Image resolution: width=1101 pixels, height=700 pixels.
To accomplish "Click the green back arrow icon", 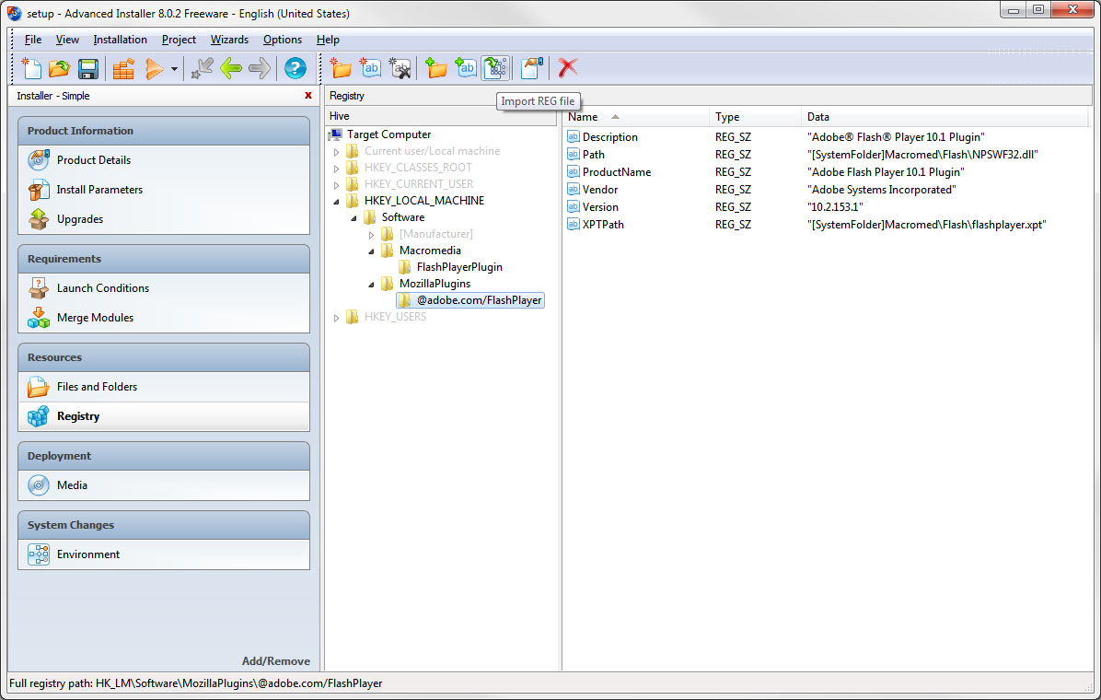I will pyautogui.click(x=230, y=68).
